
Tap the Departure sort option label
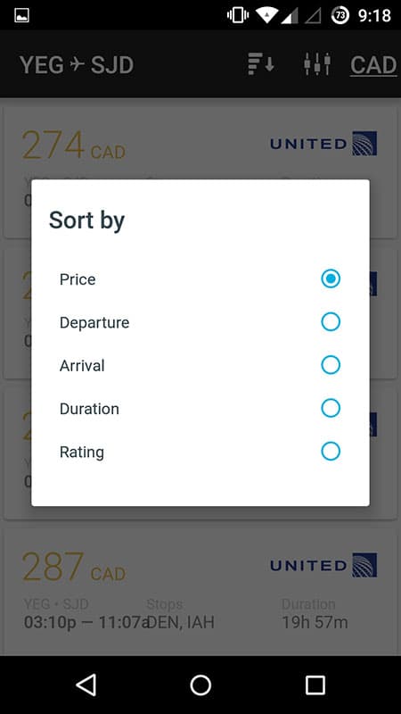(x=94, y=322)
